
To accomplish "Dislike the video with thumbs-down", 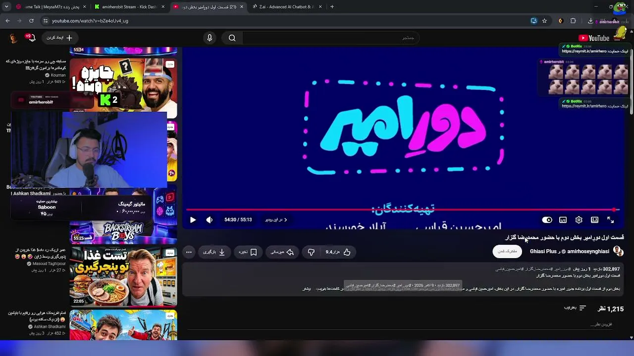I will tap(311, 252).
